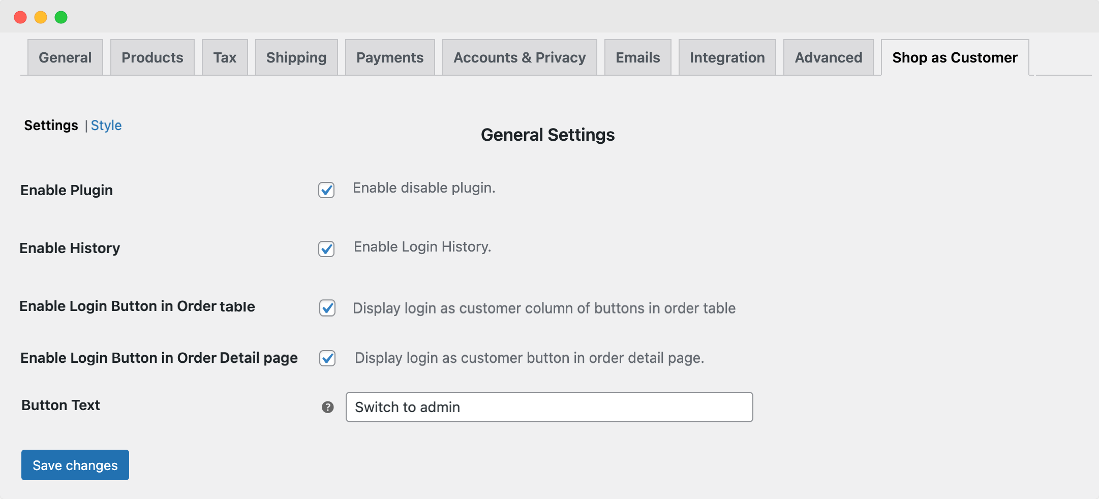1099x499 pixels.
Task: Open the Emails tab
Action: 637,57
